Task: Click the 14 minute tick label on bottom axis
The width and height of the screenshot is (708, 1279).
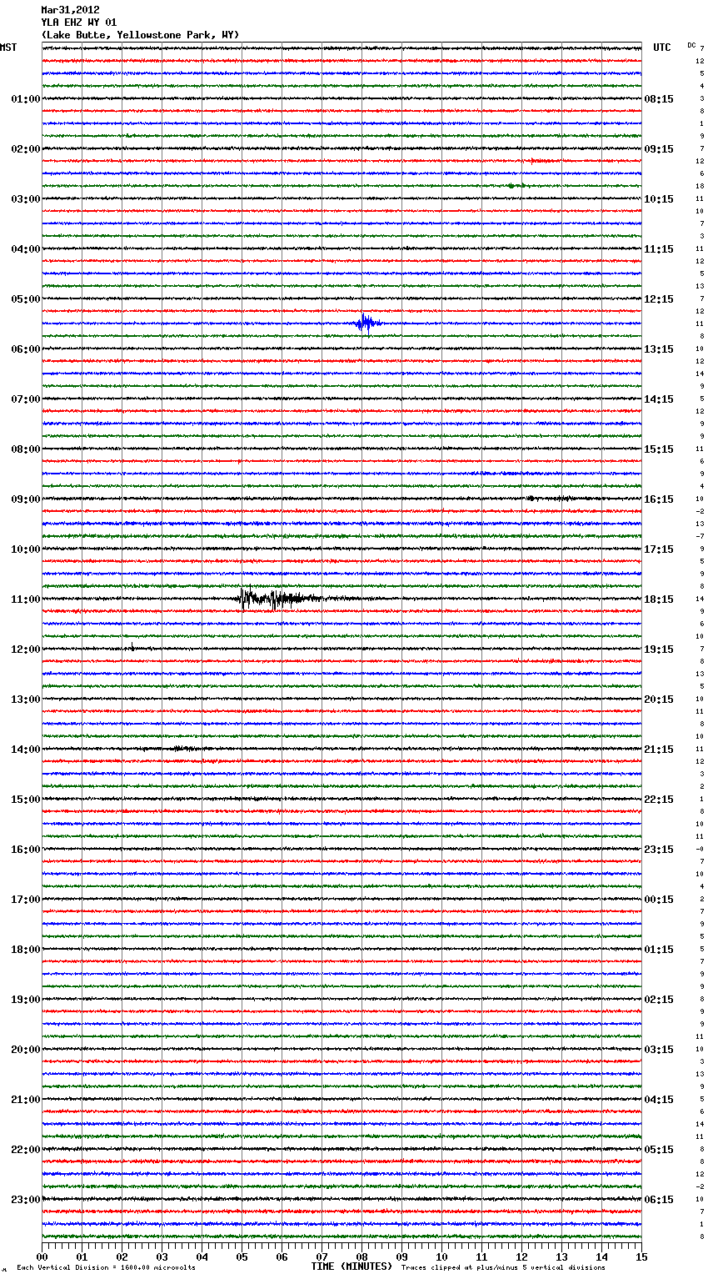Action: pyautogui.click(x=602, y=1256)
